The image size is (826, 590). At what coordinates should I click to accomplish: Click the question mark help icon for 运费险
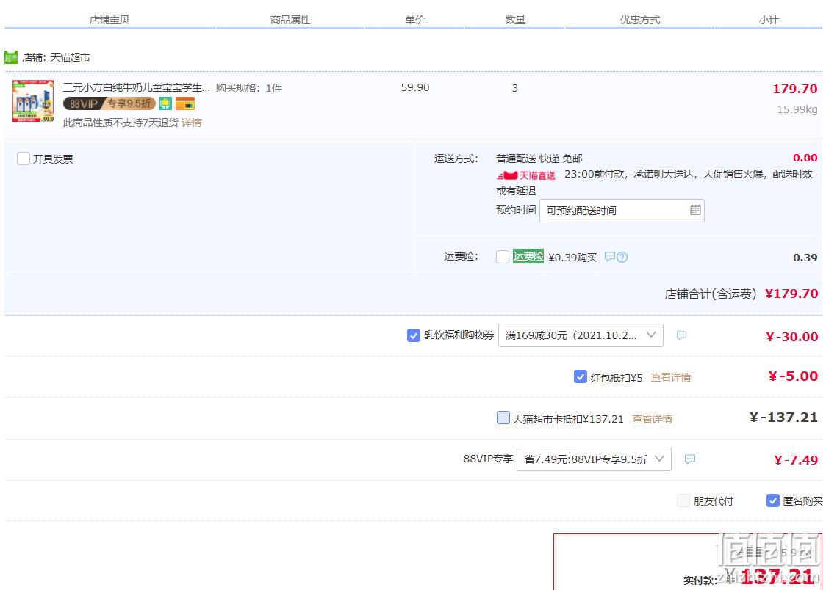tap(622, 257)
